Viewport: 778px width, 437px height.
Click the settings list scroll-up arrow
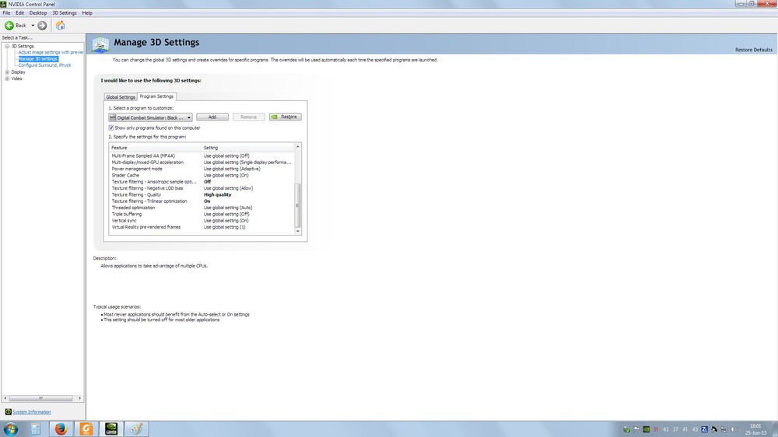[x=298, y=147]
